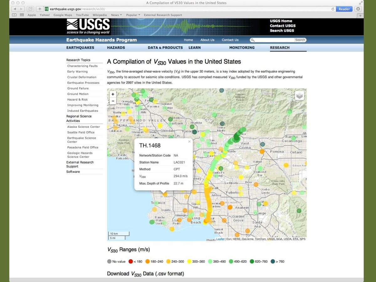Open the Induced Earthquakes sidebar link
Image resolution: width=376 pixels, height=282 pixels.
[x=82, y=111]
